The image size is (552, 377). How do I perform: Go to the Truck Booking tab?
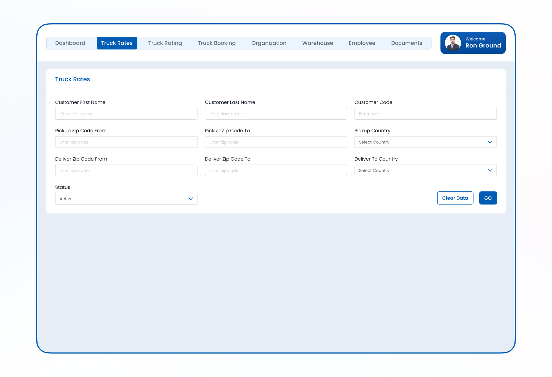(217, 43)
